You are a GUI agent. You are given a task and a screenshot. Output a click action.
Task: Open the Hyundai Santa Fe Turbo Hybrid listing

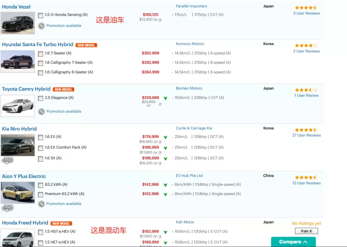point(37,44)
